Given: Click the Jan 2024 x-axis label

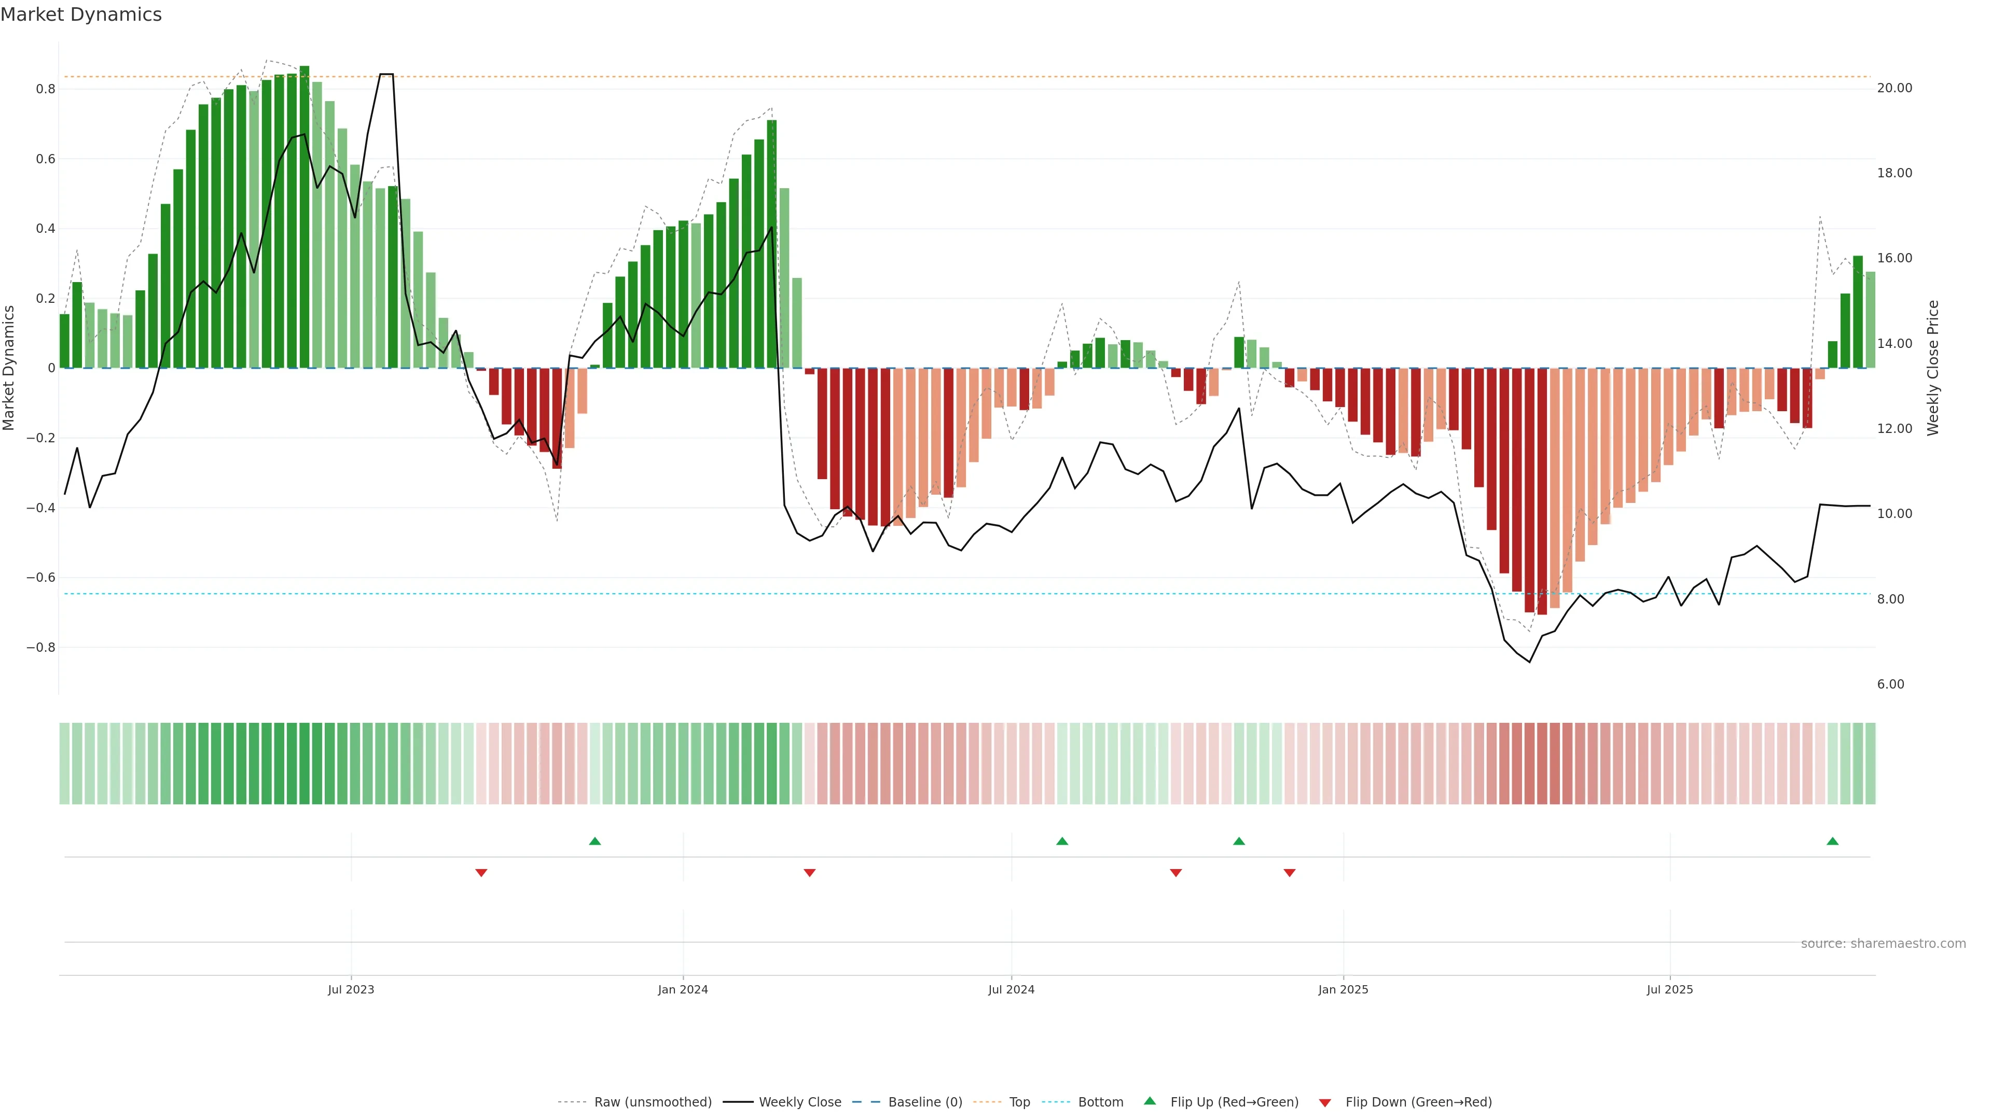Looking at the screenshot, I should (x=683, y=989).
